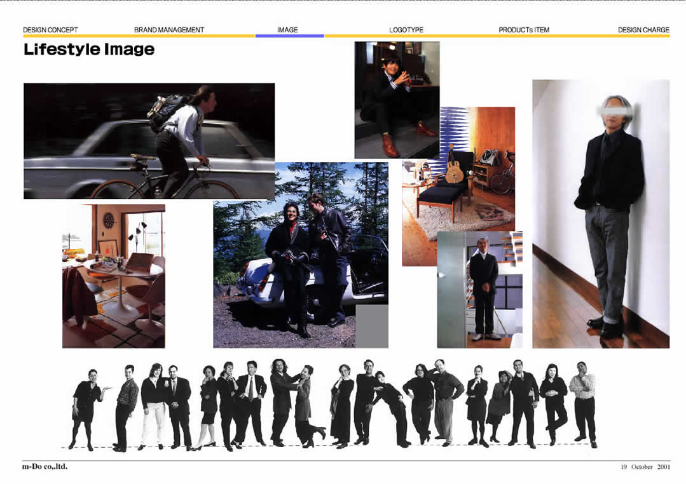
Task: Switch to the BRAND MANAGEMENT tab
Action: click(x=169, y=30)
